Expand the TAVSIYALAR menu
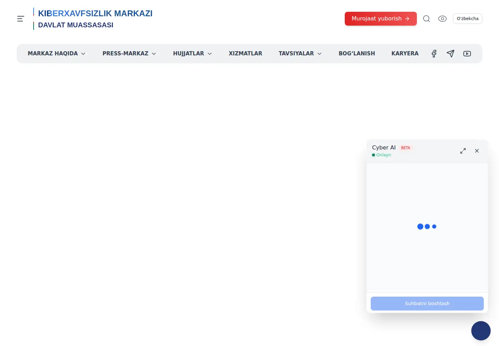This screenshot has height=346, width=499. (300, 54)
